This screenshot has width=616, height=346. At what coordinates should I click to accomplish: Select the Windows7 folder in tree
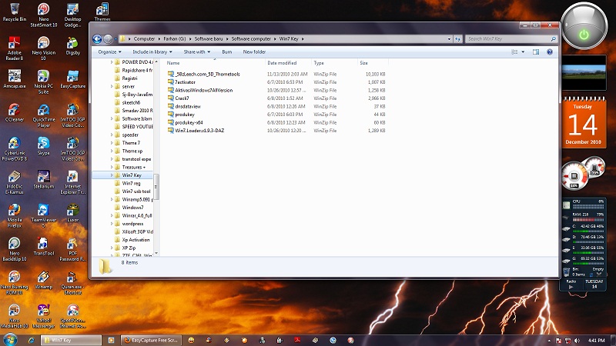(x=132, y=208)
